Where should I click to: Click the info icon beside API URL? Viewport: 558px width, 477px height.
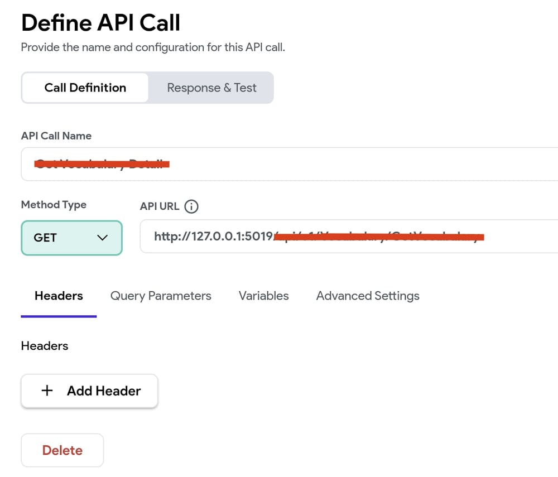(191, 206)
